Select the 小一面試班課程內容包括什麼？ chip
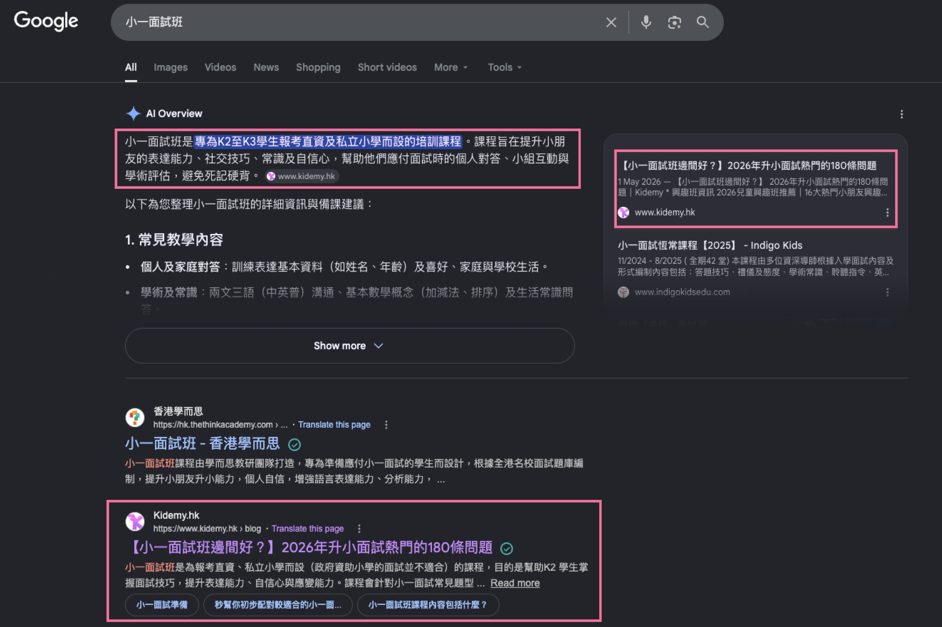 point(428,605)
